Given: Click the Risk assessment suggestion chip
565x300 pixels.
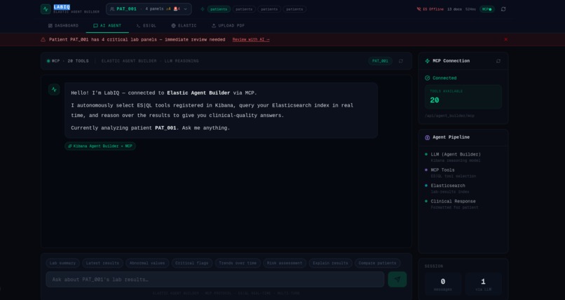Looking at the screenshot, I should 285,264.
